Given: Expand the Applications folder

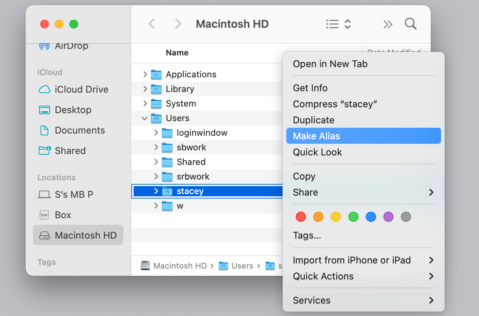Looking at the screenshot, I should click(x=145, y=74).
